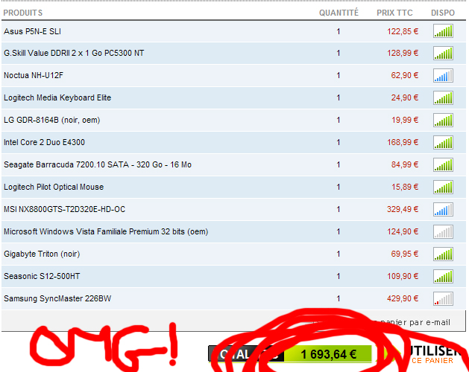This screenshot has height=372, width=469.
Task: Click price 168,99 € of Intel processor
Action: tap(403, 142)
